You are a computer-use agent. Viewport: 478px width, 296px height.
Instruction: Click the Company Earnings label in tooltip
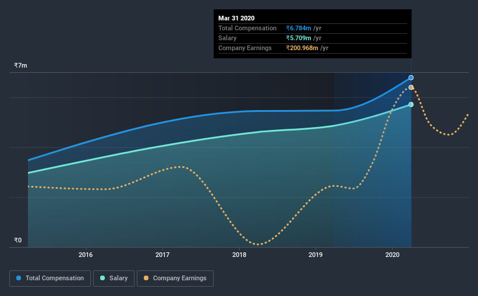pos(245,48)
